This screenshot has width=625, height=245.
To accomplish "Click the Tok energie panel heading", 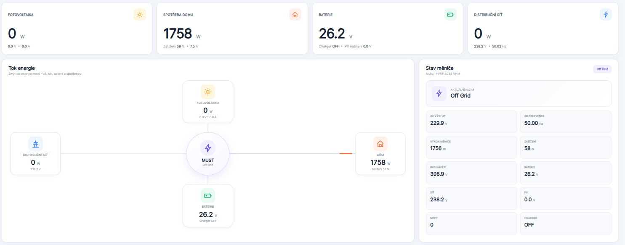I will click(x=21, y=68).
